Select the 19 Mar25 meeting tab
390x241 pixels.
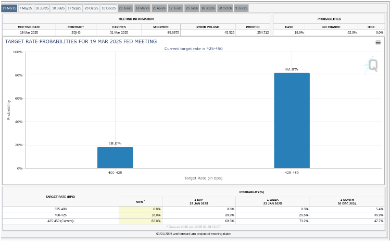[9, 8]
